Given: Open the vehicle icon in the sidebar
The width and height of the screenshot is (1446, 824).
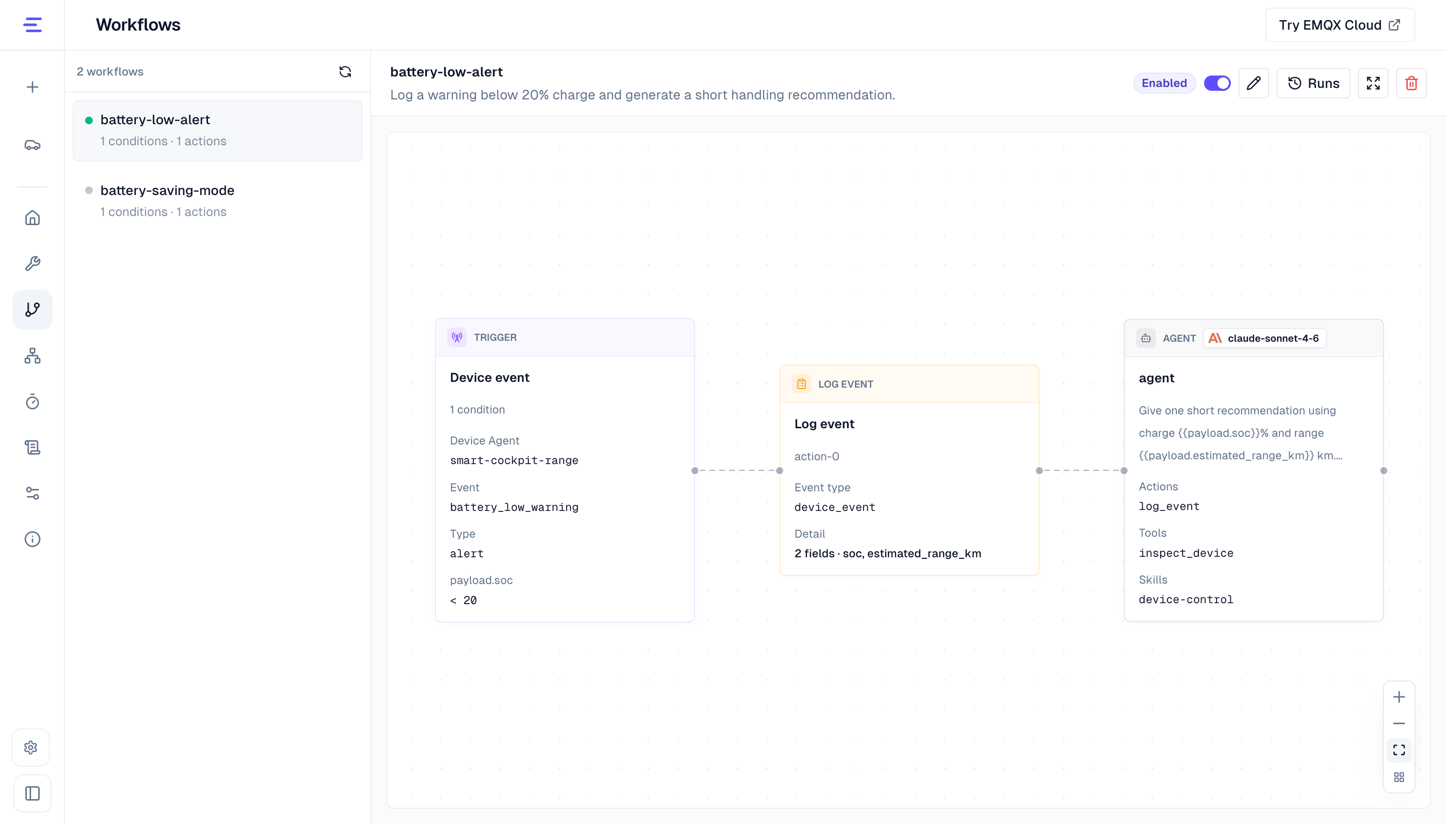Looking at the screenshot, I should point(32,145).
